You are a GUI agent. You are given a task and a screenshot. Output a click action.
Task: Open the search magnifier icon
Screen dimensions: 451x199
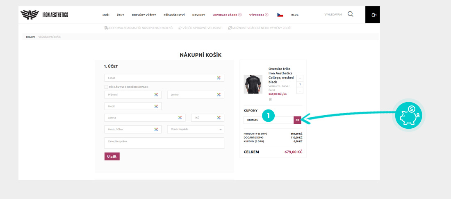click(x=350, y=14)
